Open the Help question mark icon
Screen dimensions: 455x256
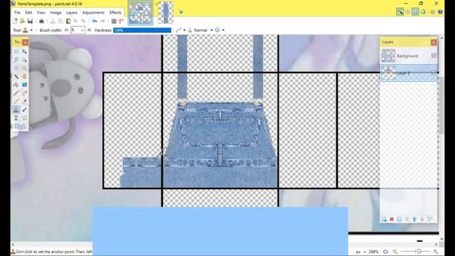pyautogui.click(x=440, y=12)
